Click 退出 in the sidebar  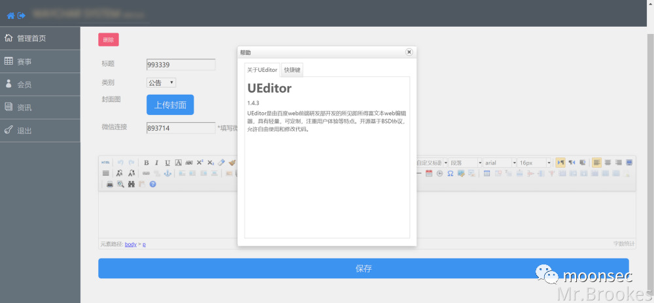pyautogui.click(x=40, y=131)
